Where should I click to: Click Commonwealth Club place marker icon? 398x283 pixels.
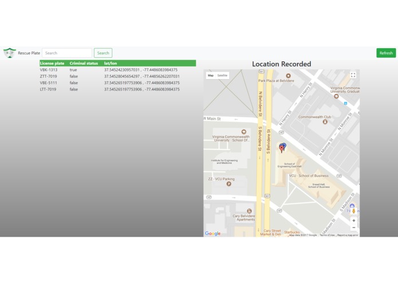(x=325, y=122)
